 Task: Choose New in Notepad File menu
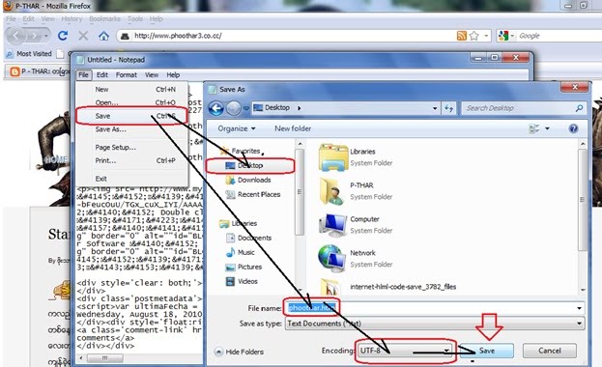pyautogui.click(x=131, y=90)
